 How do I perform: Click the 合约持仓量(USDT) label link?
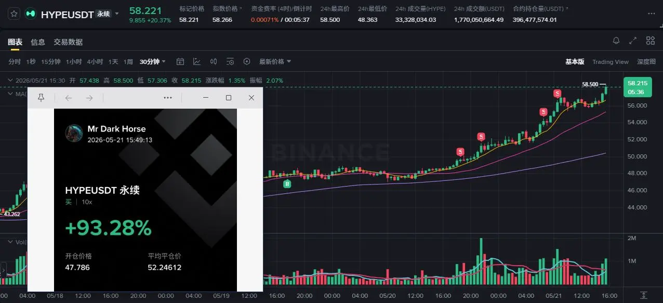(540, 9)
